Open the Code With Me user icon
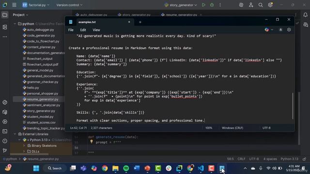Viewport: 310px width, 174px height. point(251,5)
